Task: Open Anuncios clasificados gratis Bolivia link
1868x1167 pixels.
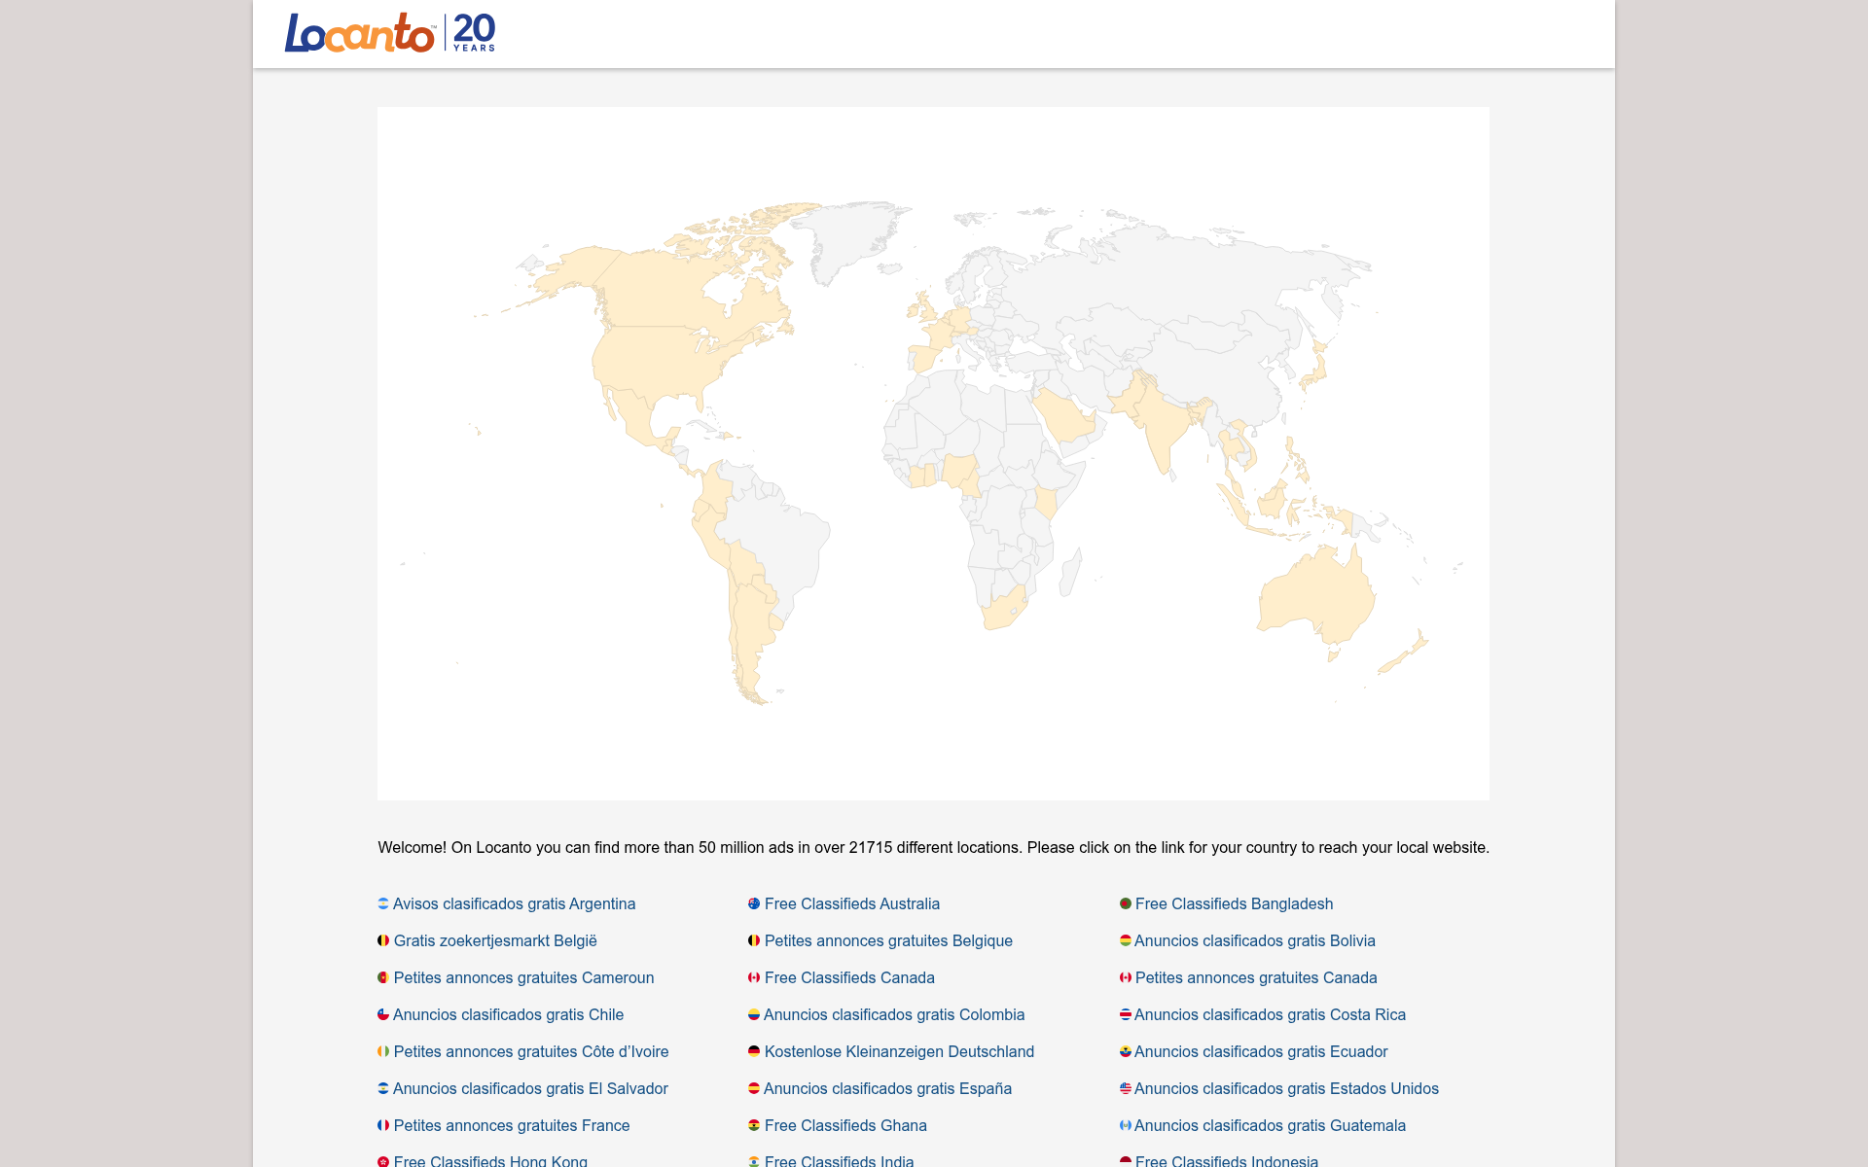Action: click(x=1255, y=940)
